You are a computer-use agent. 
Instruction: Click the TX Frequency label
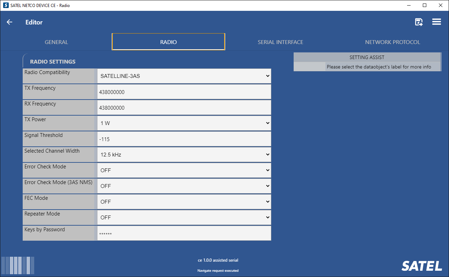click(x=40, y=88)
